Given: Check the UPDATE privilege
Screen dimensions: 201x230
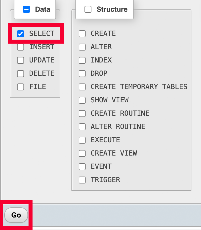Looking at the screenshot, I should click(x=21, y=60).
